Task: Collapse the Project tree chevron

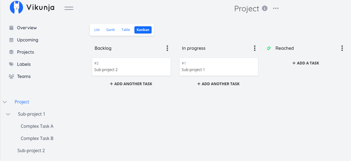Action: [x=5, y=102]
